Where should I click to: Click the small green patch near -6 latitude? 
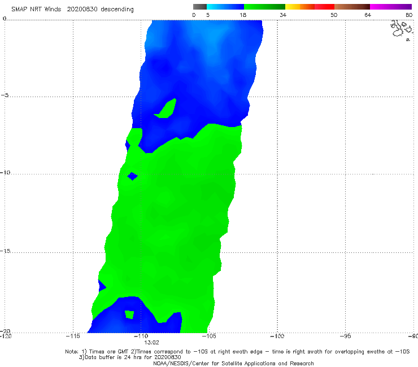(167, 109)
